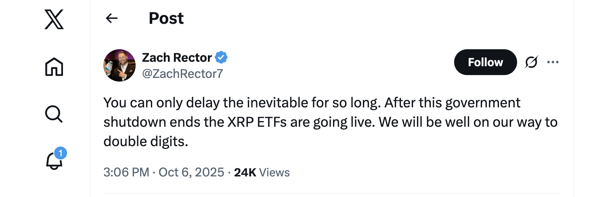Open the Search and Explore page
This screenshot has width=616, height=197.
(54, 114)
